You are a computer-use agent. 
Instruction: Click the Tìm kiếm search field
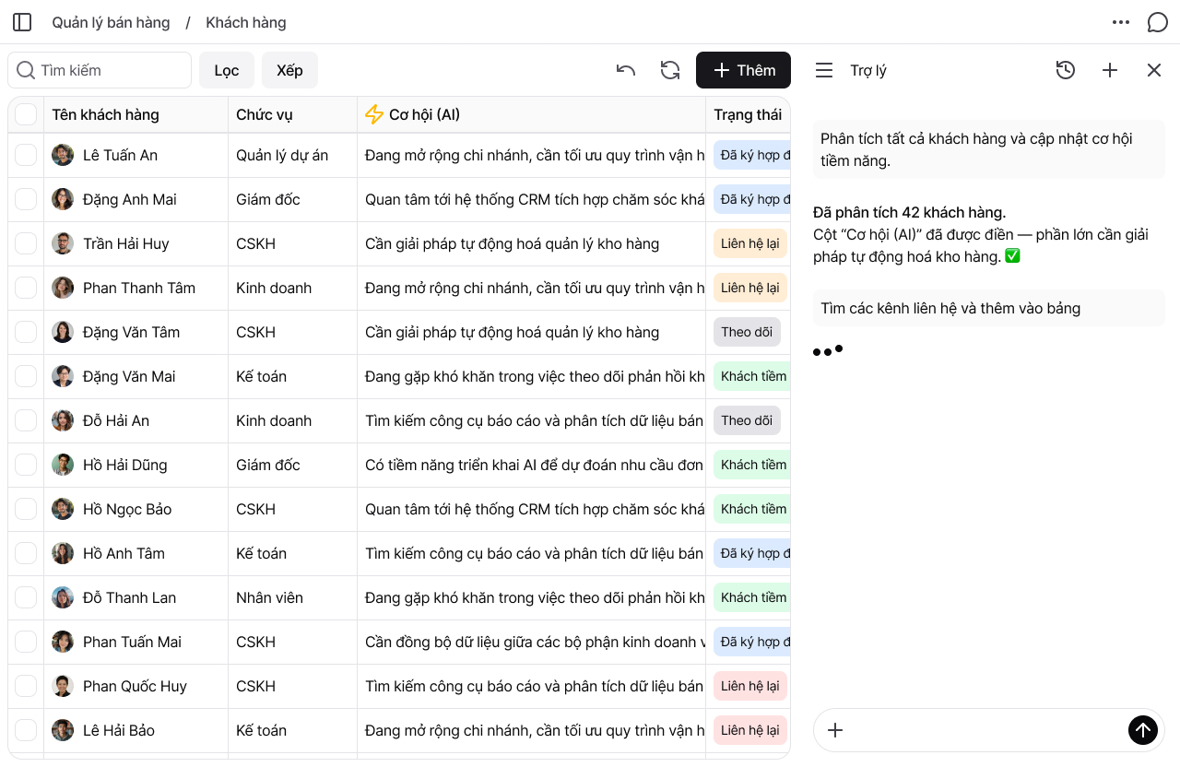point(100,70)
